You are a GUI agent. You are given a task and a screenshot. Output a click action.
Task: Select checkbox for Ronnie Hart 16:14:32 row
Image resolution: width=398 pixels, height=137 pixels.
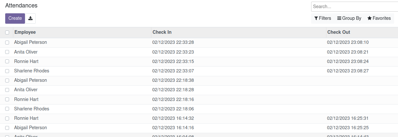[7, 118]
